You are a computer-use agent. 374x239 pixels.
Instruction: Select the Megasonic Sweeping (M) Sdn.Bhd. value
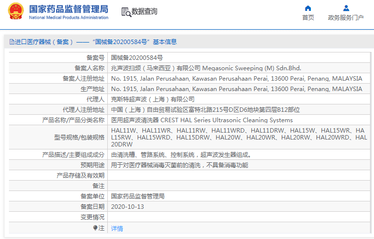pos(206,68)
